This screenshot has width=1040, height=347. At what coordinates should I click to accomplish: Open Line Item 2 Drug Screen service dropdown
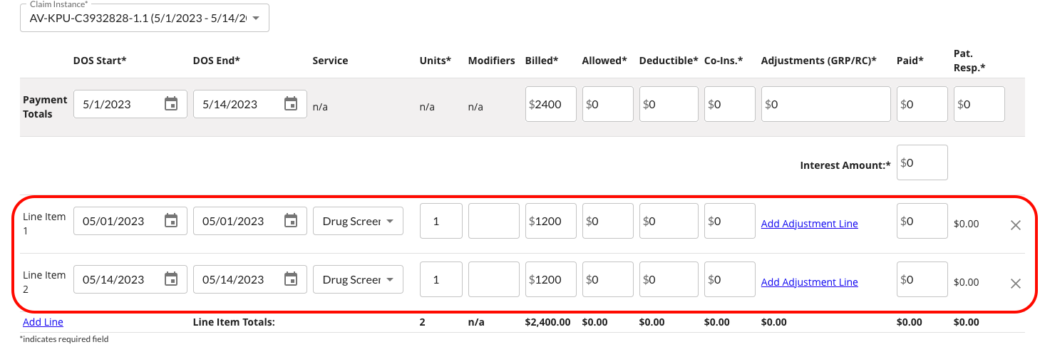358,279
